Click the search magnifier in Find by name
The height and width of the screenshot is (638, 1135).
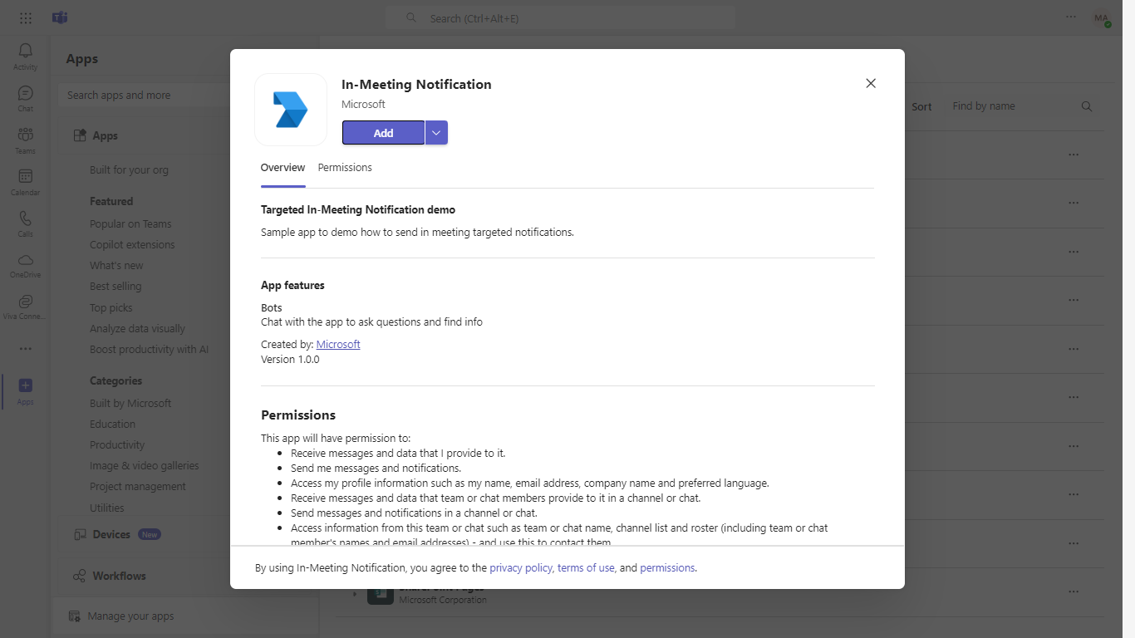point(1086,106)
